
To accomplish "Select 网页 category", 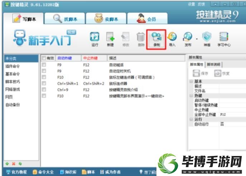I will [21, 97].
